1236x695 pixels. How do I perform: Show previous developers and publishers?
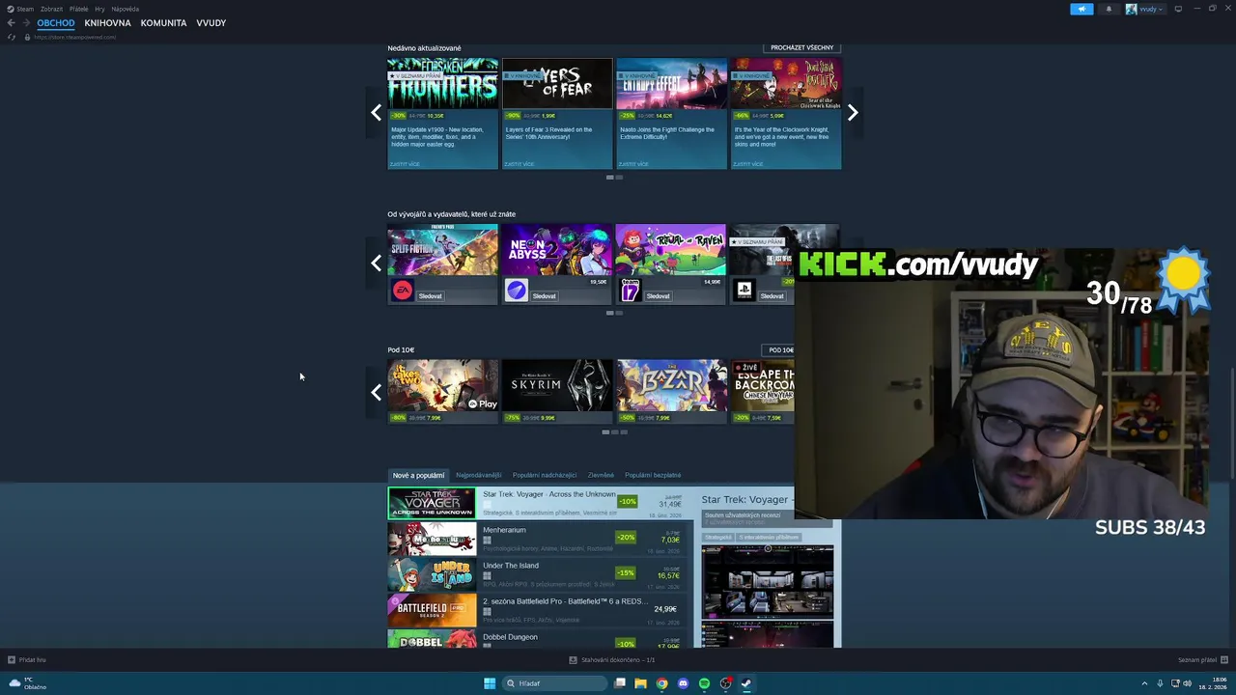point(377,263)
